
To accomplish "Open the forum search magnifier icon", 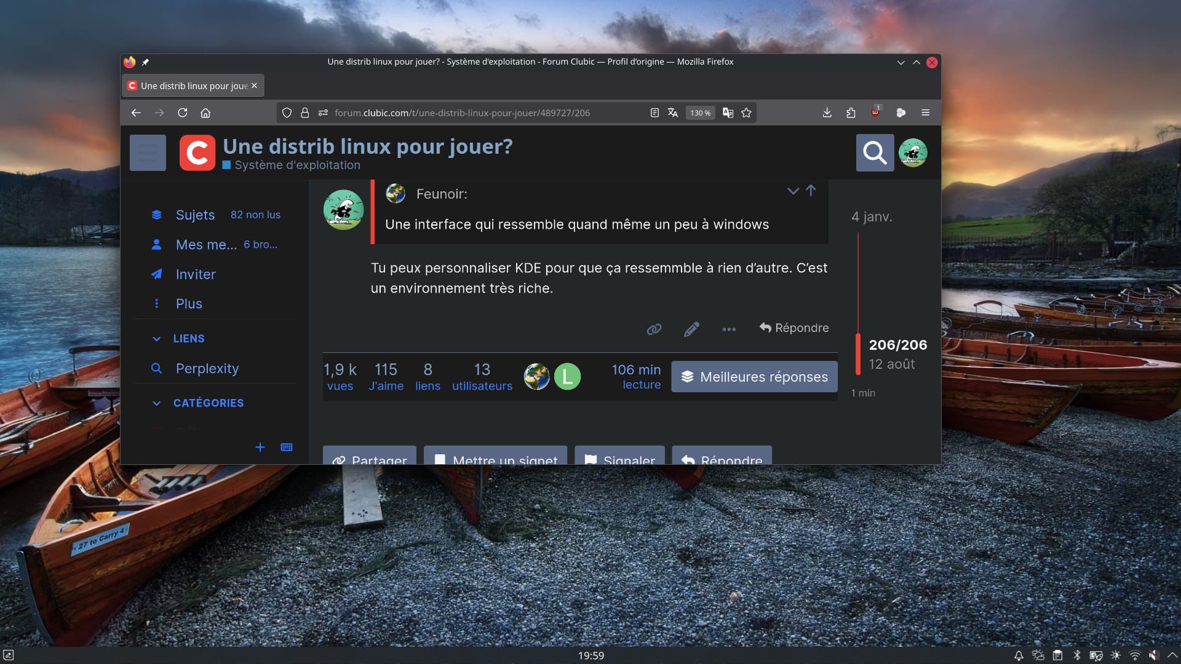I will point(874,152).
